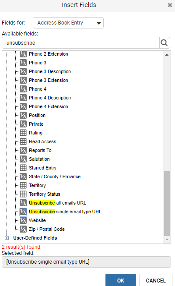The height and width of the screenshot is (286, 175).
Task: Open the Fields for dropdown
Action: click(x=68, y=23)
